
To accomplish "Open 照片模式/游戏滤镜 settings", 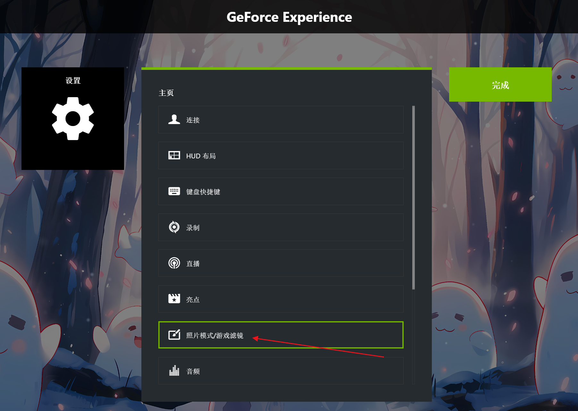I will pyautogui.click(x=281, y=335).
